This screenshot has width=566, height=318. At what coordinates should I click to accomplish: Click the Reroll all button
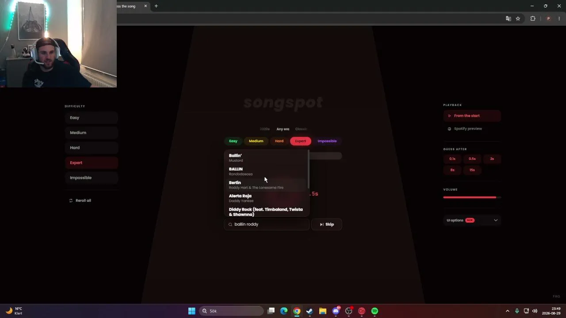tap(80, 201)
